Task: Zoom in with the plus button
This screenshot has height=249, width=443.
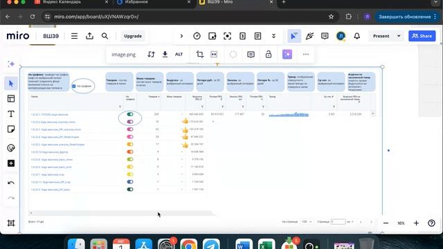Action: (416, 223)
